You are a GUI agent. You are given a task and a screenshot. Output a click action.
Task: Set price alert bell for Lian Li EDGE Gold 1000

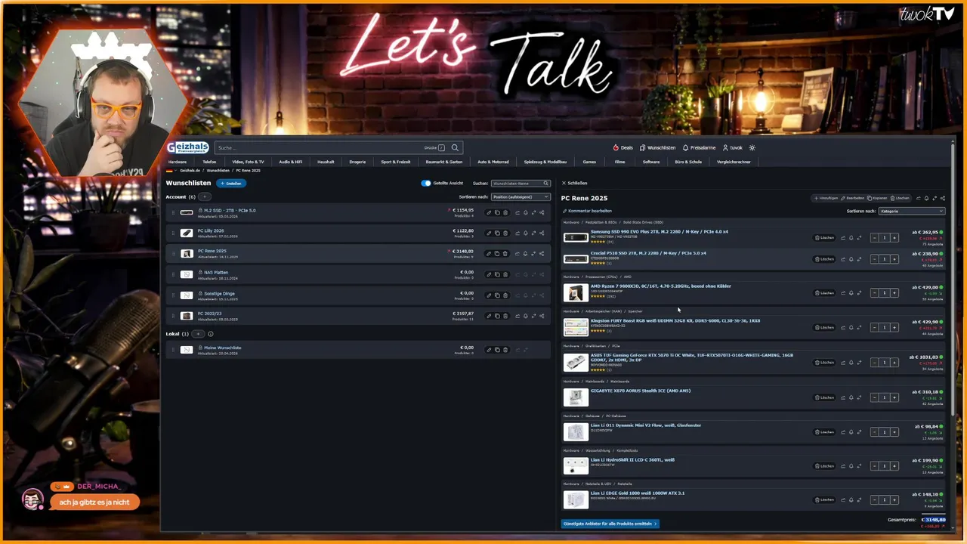pyautogui.click(x=851, y=500)
